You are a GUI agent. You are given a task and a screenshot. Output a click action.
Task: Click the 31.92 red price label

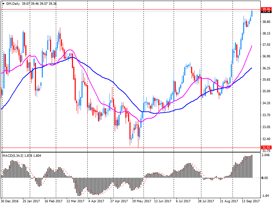[x=266, y=148]
